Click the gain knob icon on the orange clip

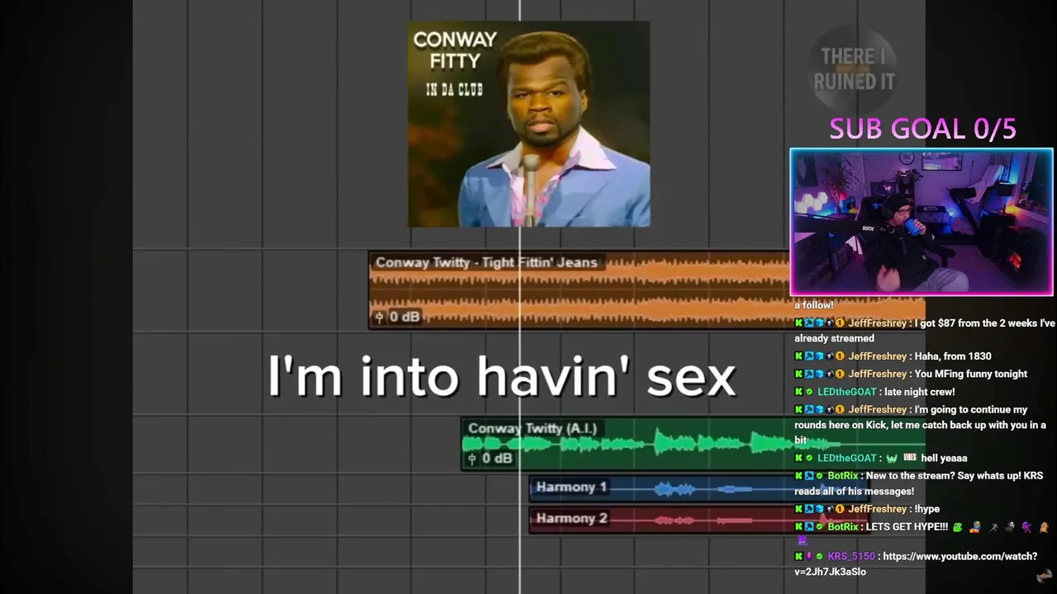(379, 317)
